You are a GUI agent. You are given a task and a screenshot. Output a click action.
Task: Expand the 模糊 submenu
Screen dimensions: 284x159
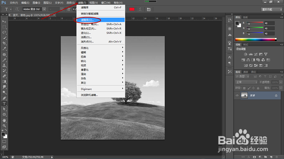tap(101, 52)
